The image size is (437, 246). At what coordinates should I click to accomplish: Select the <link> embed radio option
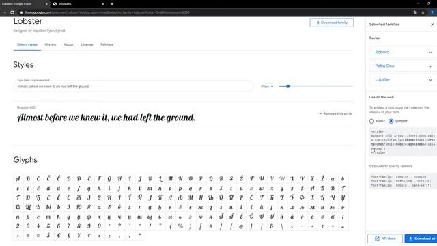coord(371,121)
